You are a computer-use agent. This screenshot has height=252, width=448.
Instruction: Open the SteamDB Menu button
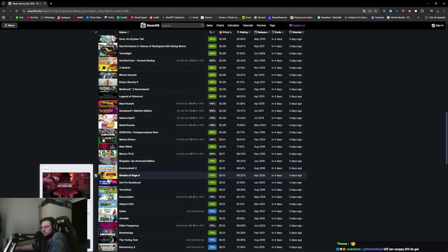click(9, 25)
